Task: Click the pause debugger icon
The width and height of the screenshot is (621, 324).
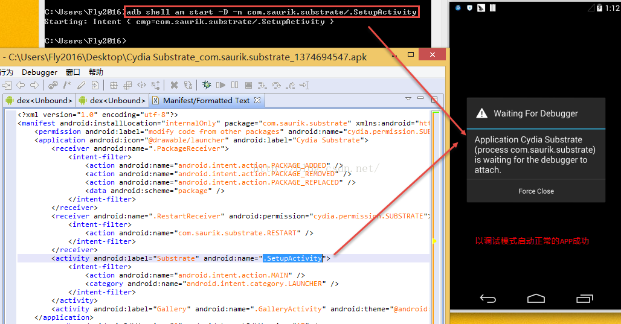Action: point(235,85)
